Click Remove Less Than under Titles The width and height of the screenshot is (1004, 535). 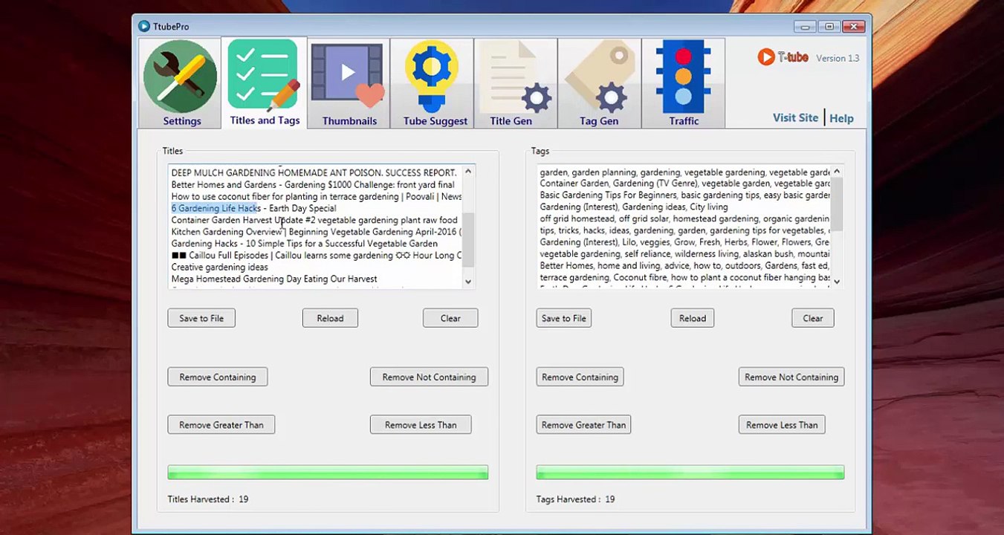pos(421,424)
